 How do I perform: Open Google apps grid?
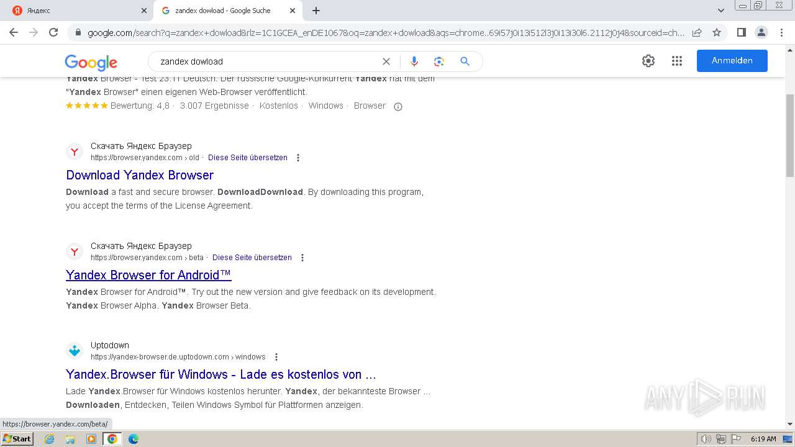pos(677,61)
